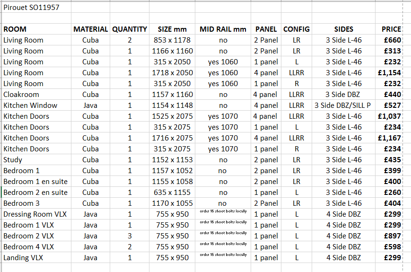This screenshot has width=411, height=272.
Task: Select the £1,167 price cell
Action: click(389, 138)
